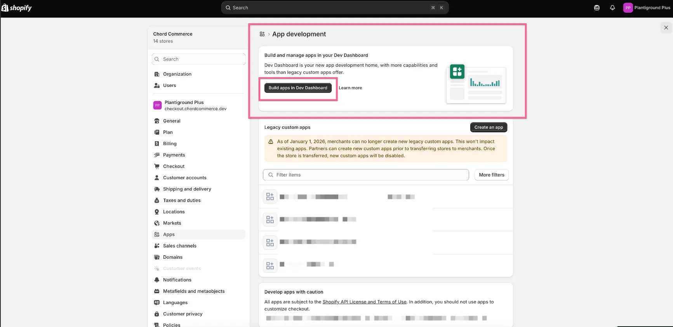This screenshot has width=673, height=327.
Task: Click the top global Search bar
Action: (x=335, y=8)
